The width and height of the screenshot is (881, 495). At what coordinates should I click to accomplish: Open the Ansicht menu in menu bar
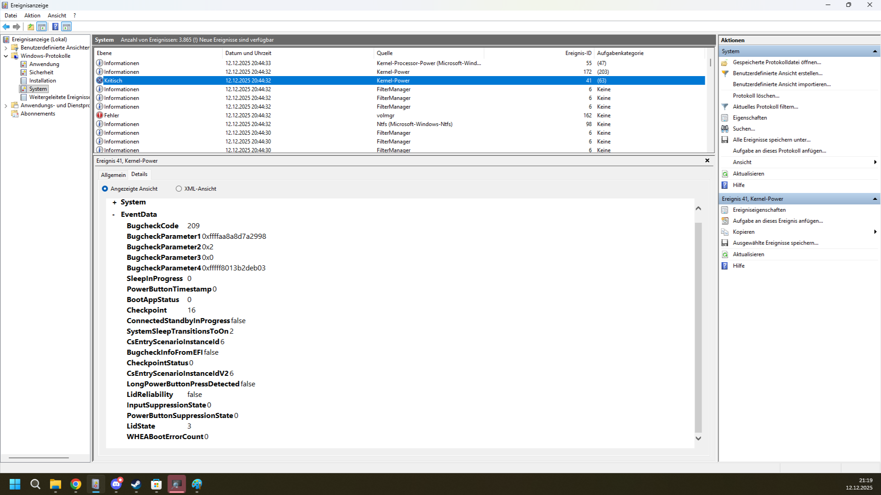pyautogui.click(x=57, y=16)
